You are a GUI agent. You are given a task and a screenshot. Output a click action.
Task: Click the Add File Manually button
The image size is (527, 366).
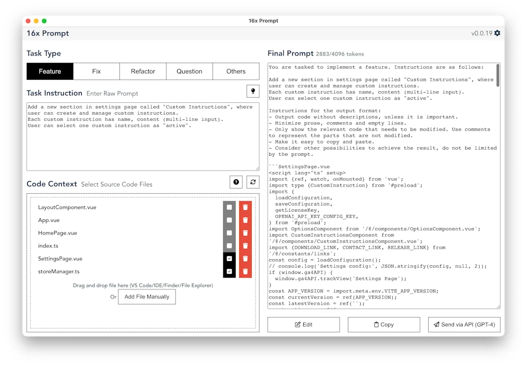coord(147,297)
